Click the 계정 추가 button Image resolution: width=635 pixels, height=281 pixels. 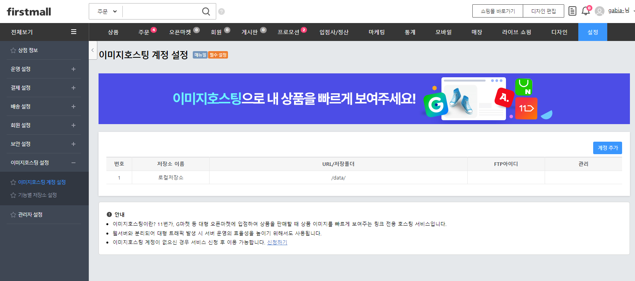click(x=607, y=148)
